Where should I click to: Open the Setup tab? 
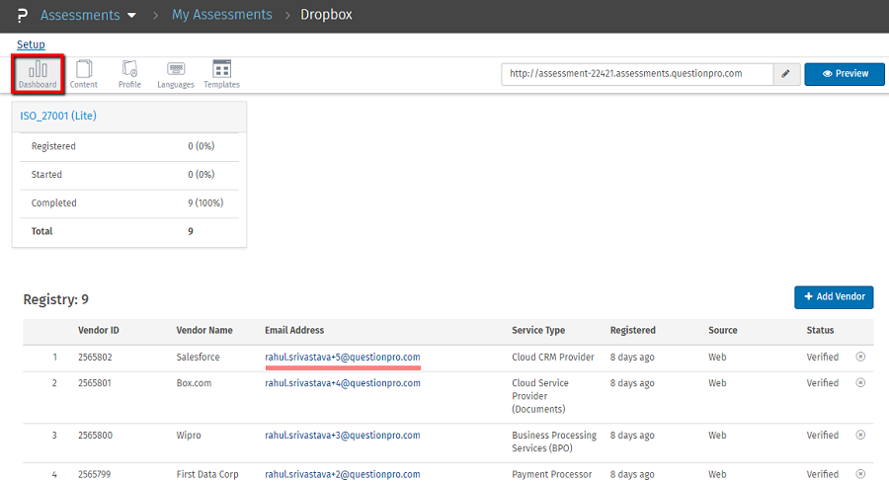click(x=31, y=44)
